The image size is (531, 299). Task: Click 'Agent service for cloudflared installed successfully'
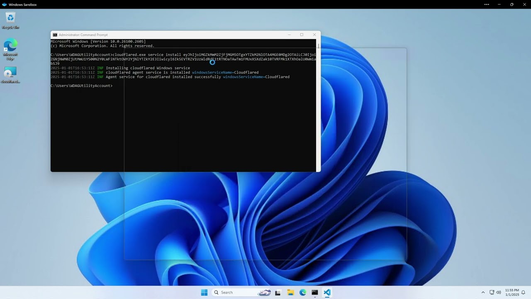pyautogui.click(x=163, y=77)
